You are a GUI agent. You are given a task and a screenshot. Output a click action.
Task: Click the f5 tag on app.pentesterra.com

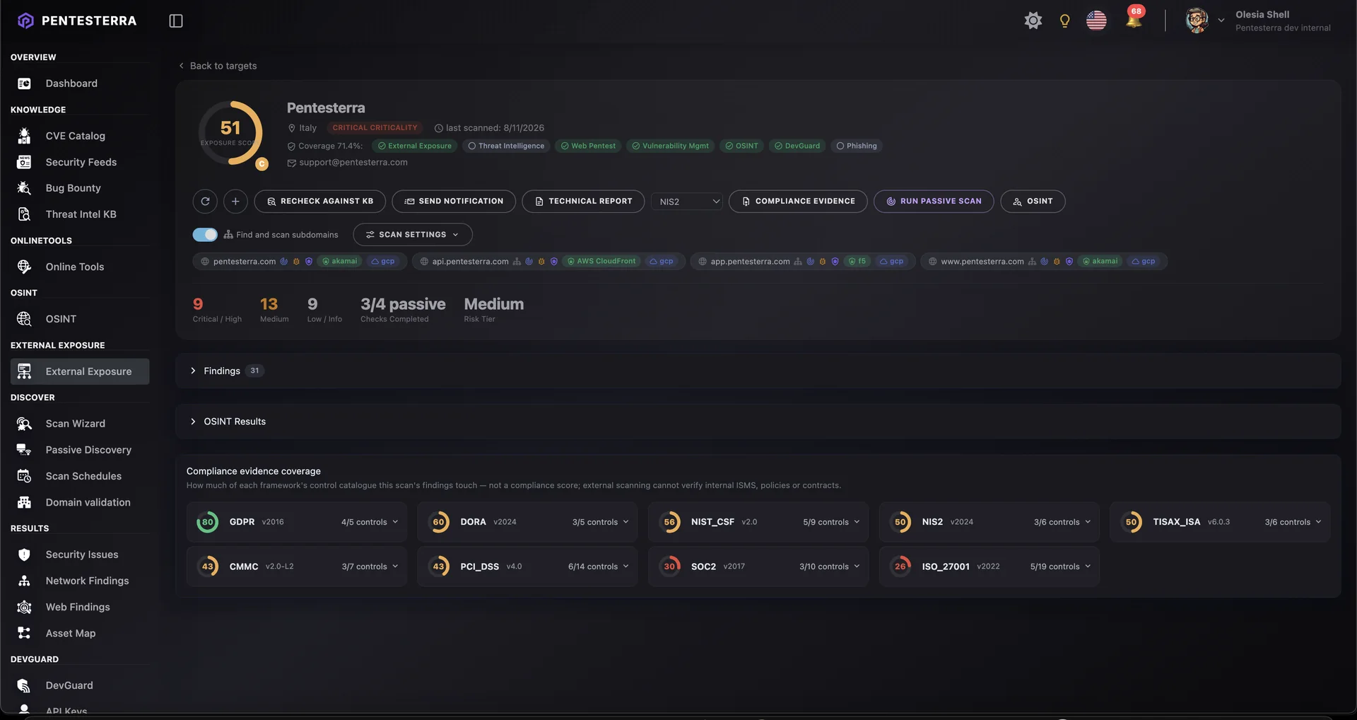tap(857, 262)
